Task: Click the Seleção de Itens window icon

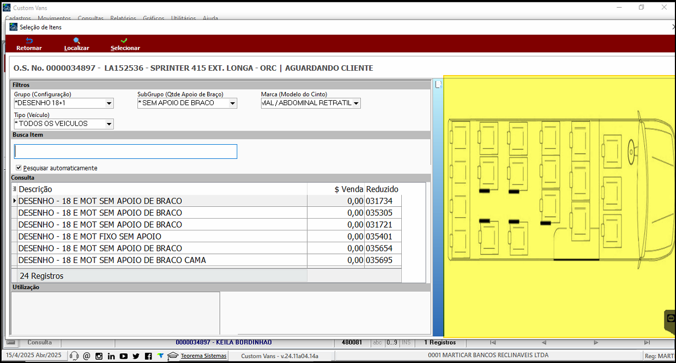Action: 14,27
